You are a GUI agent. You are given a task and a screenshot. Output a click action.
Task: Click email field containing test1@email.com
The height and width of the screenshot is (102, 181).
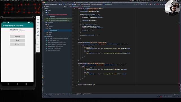click(17, 29)
